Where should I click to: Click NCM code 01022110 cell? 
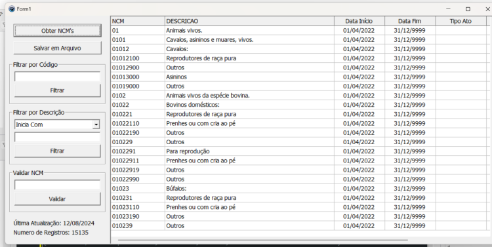(138, 123)
